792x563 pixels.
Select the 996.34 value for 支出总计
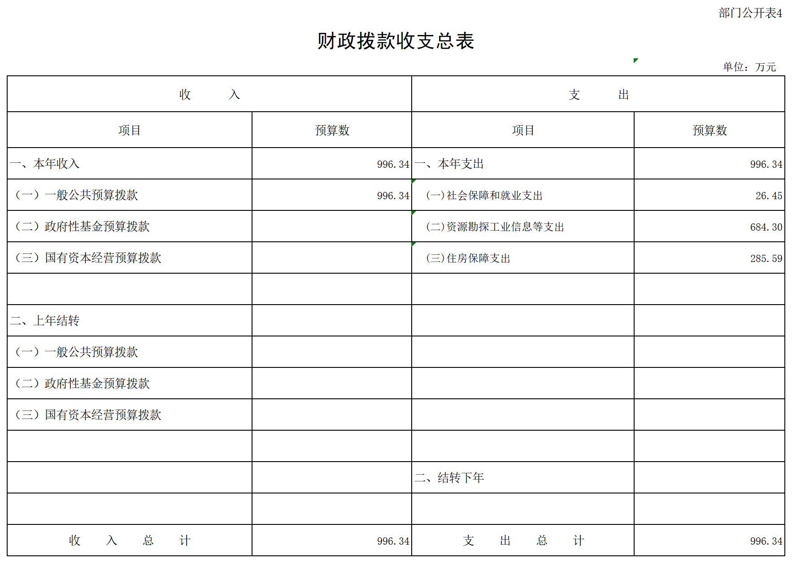pyautogui.click(x=766, y=541)
